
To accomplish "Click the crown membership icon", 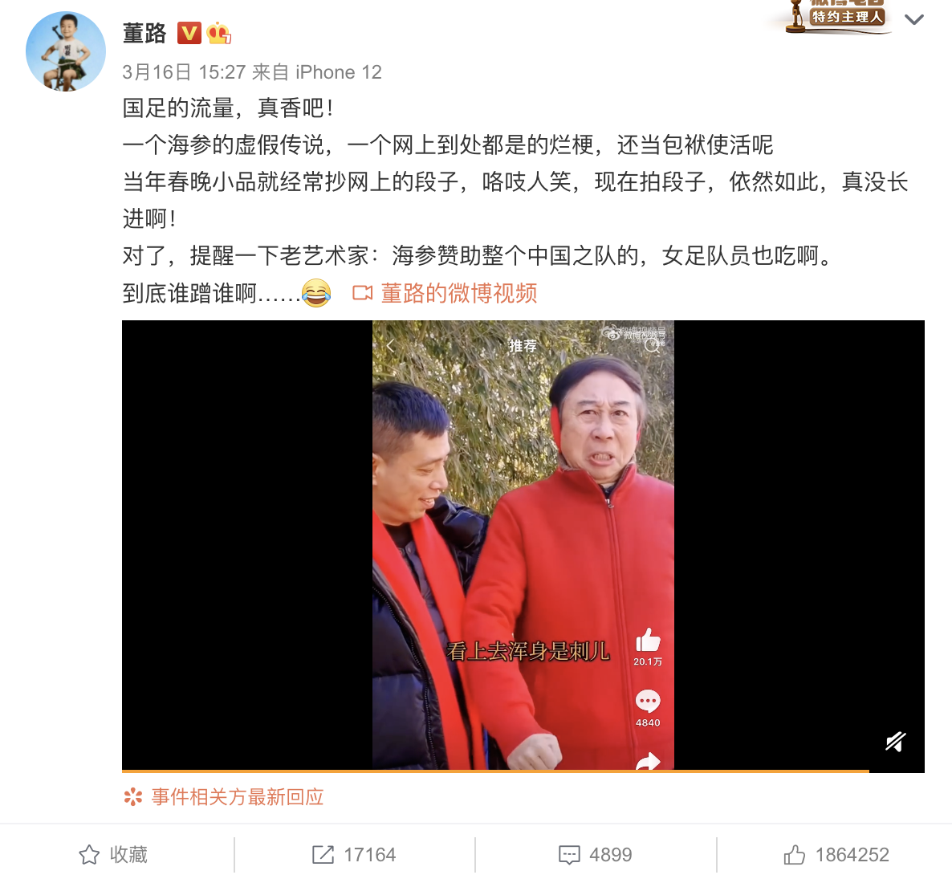I will pyautogui.click(x=218, y=33).
